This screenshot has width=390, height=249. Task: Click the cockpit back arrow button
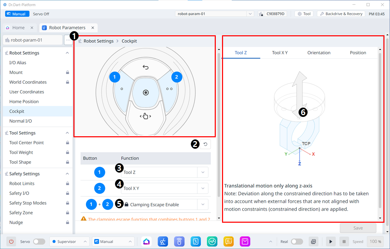tap(145, 67)
